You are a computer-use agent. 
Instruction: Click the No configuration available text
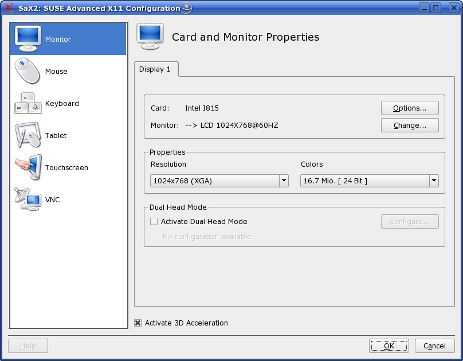(x=207, y=237)
